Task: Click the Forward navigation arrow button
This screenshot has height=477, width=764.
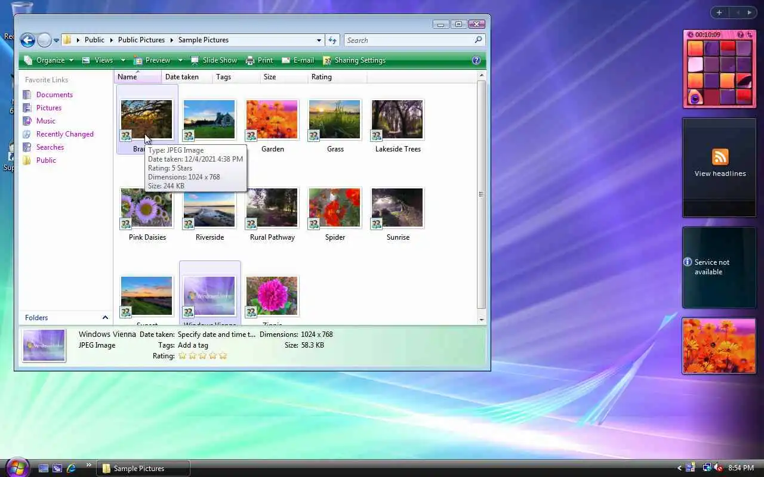Action: point(44,40)
